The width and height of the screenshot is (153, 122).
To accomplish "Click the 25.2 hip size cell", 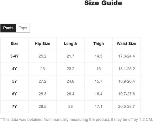I will click(x=42, y=56).
